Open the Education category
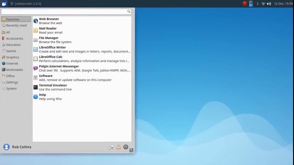Viewport: 294px width, 165px height. coord(16,45)
